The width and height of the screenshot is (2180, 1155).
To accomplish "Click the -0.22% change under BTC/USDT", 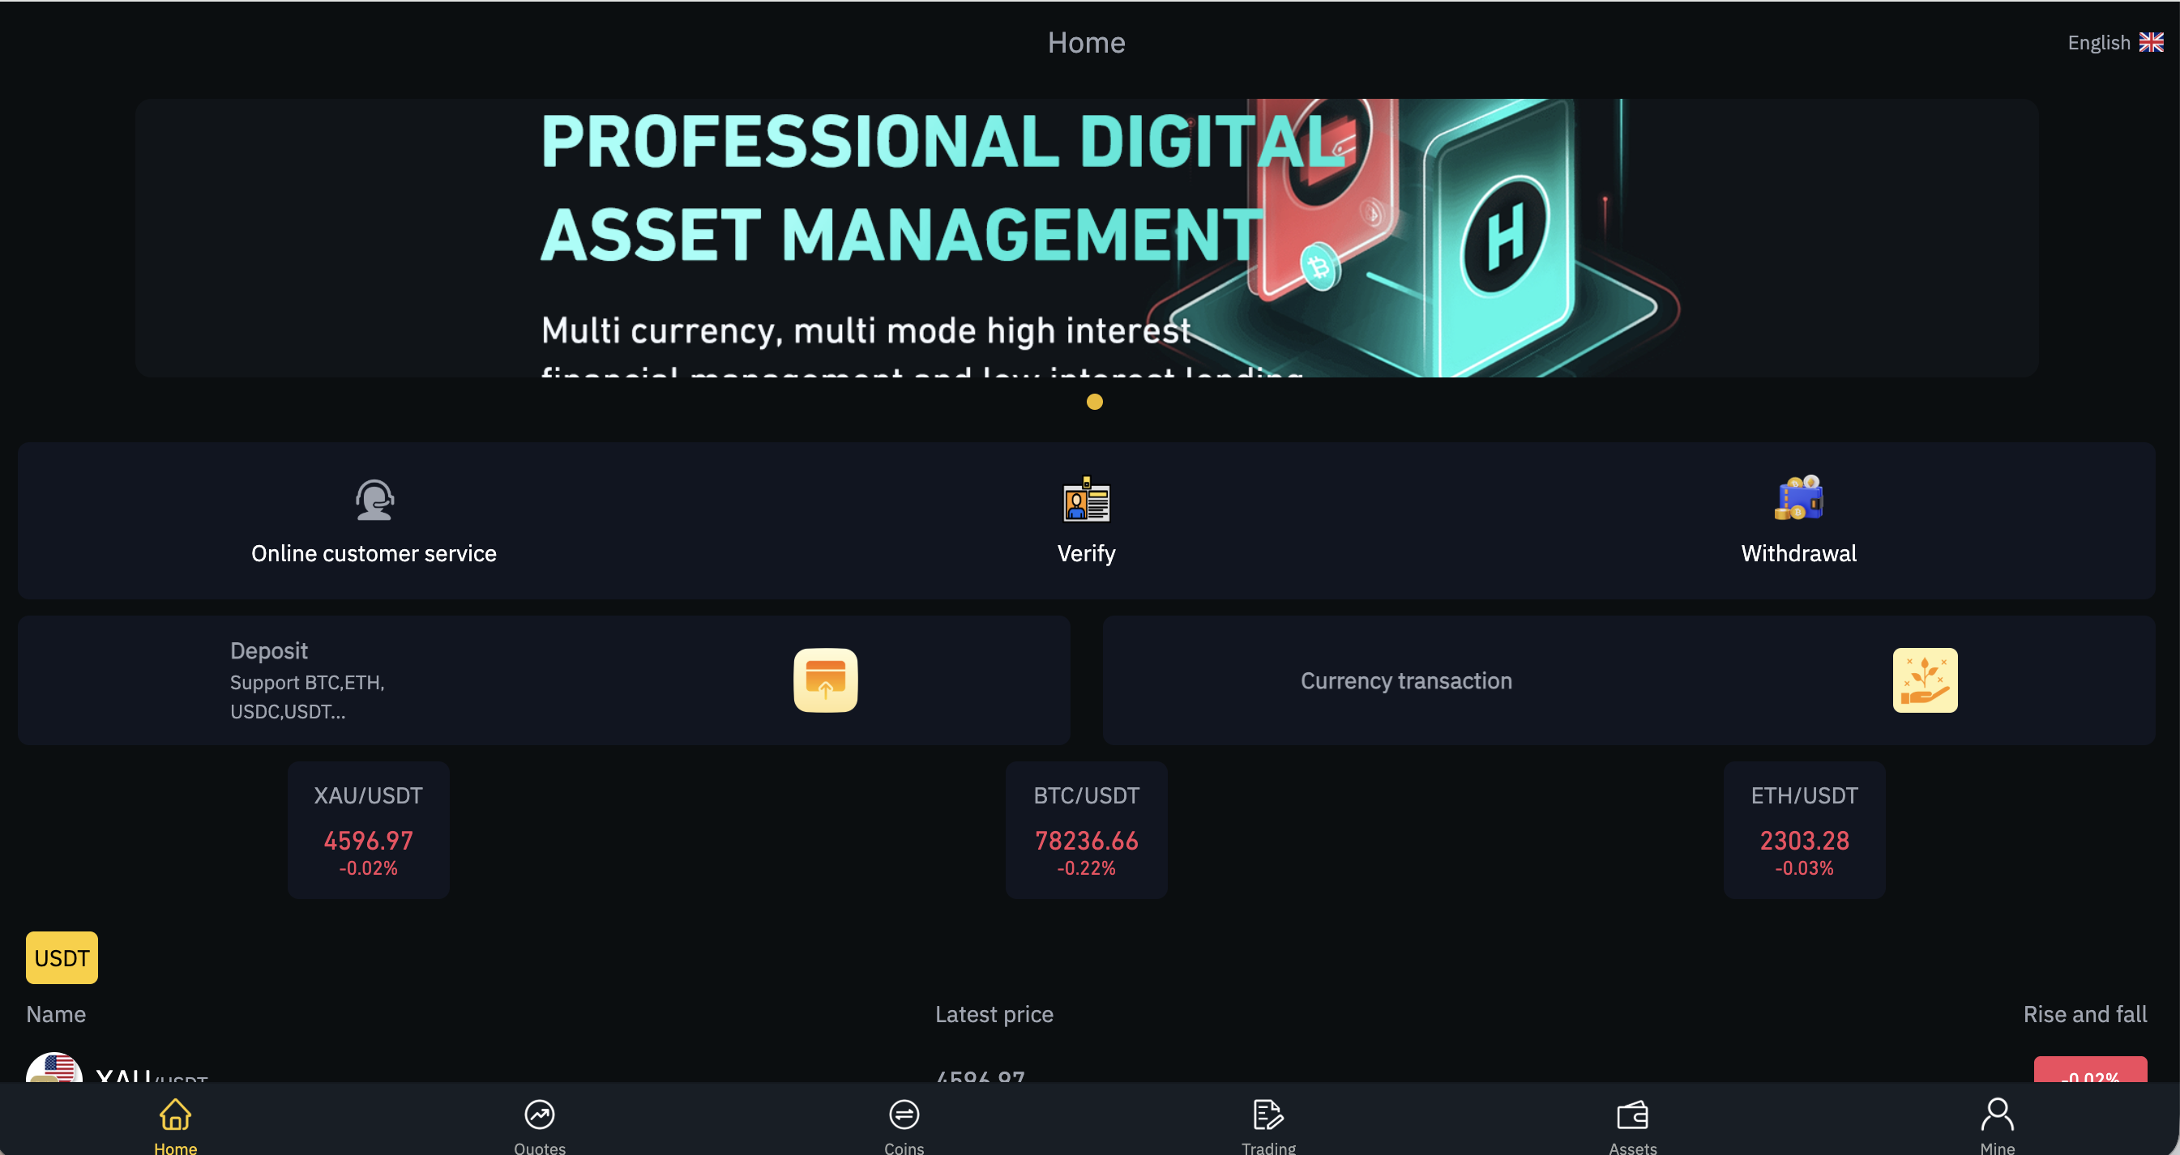I will point(1087,868).
